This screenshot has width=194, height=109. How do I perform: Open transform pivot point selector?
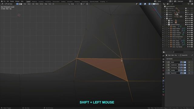tap(78, 4)
